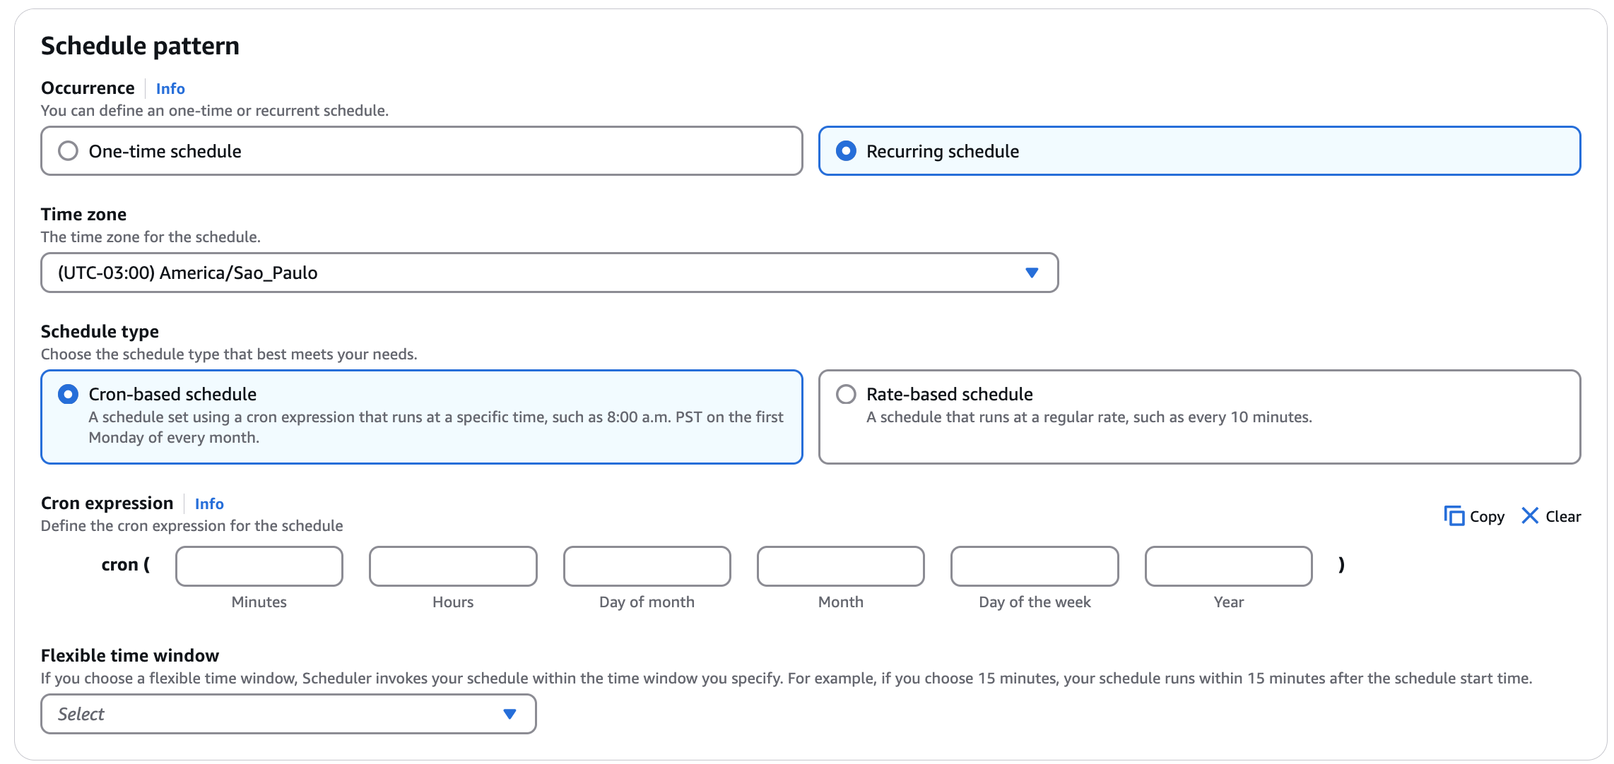Focus the Day of the week field

(1035, 566)
